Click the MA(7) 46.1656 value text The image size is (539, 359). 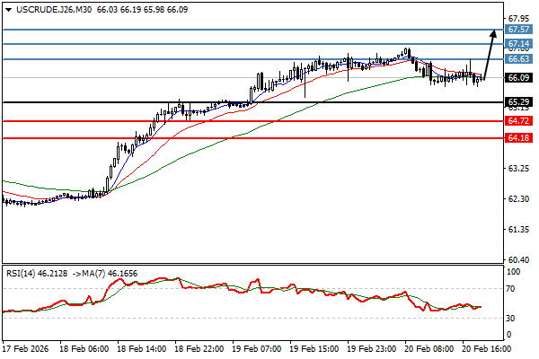pos(115,270)
